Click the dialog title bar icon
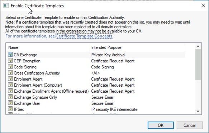This screenshot has width=209, height=133. 6,6
